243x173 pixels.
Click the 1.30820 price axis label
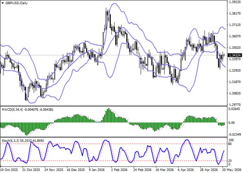pos(235,93)
